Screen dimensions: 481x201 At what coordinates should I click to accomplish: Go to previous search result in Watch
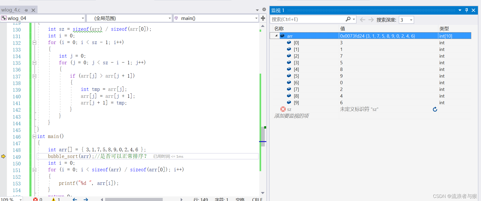pyautogui.click(x=362, y=20)
